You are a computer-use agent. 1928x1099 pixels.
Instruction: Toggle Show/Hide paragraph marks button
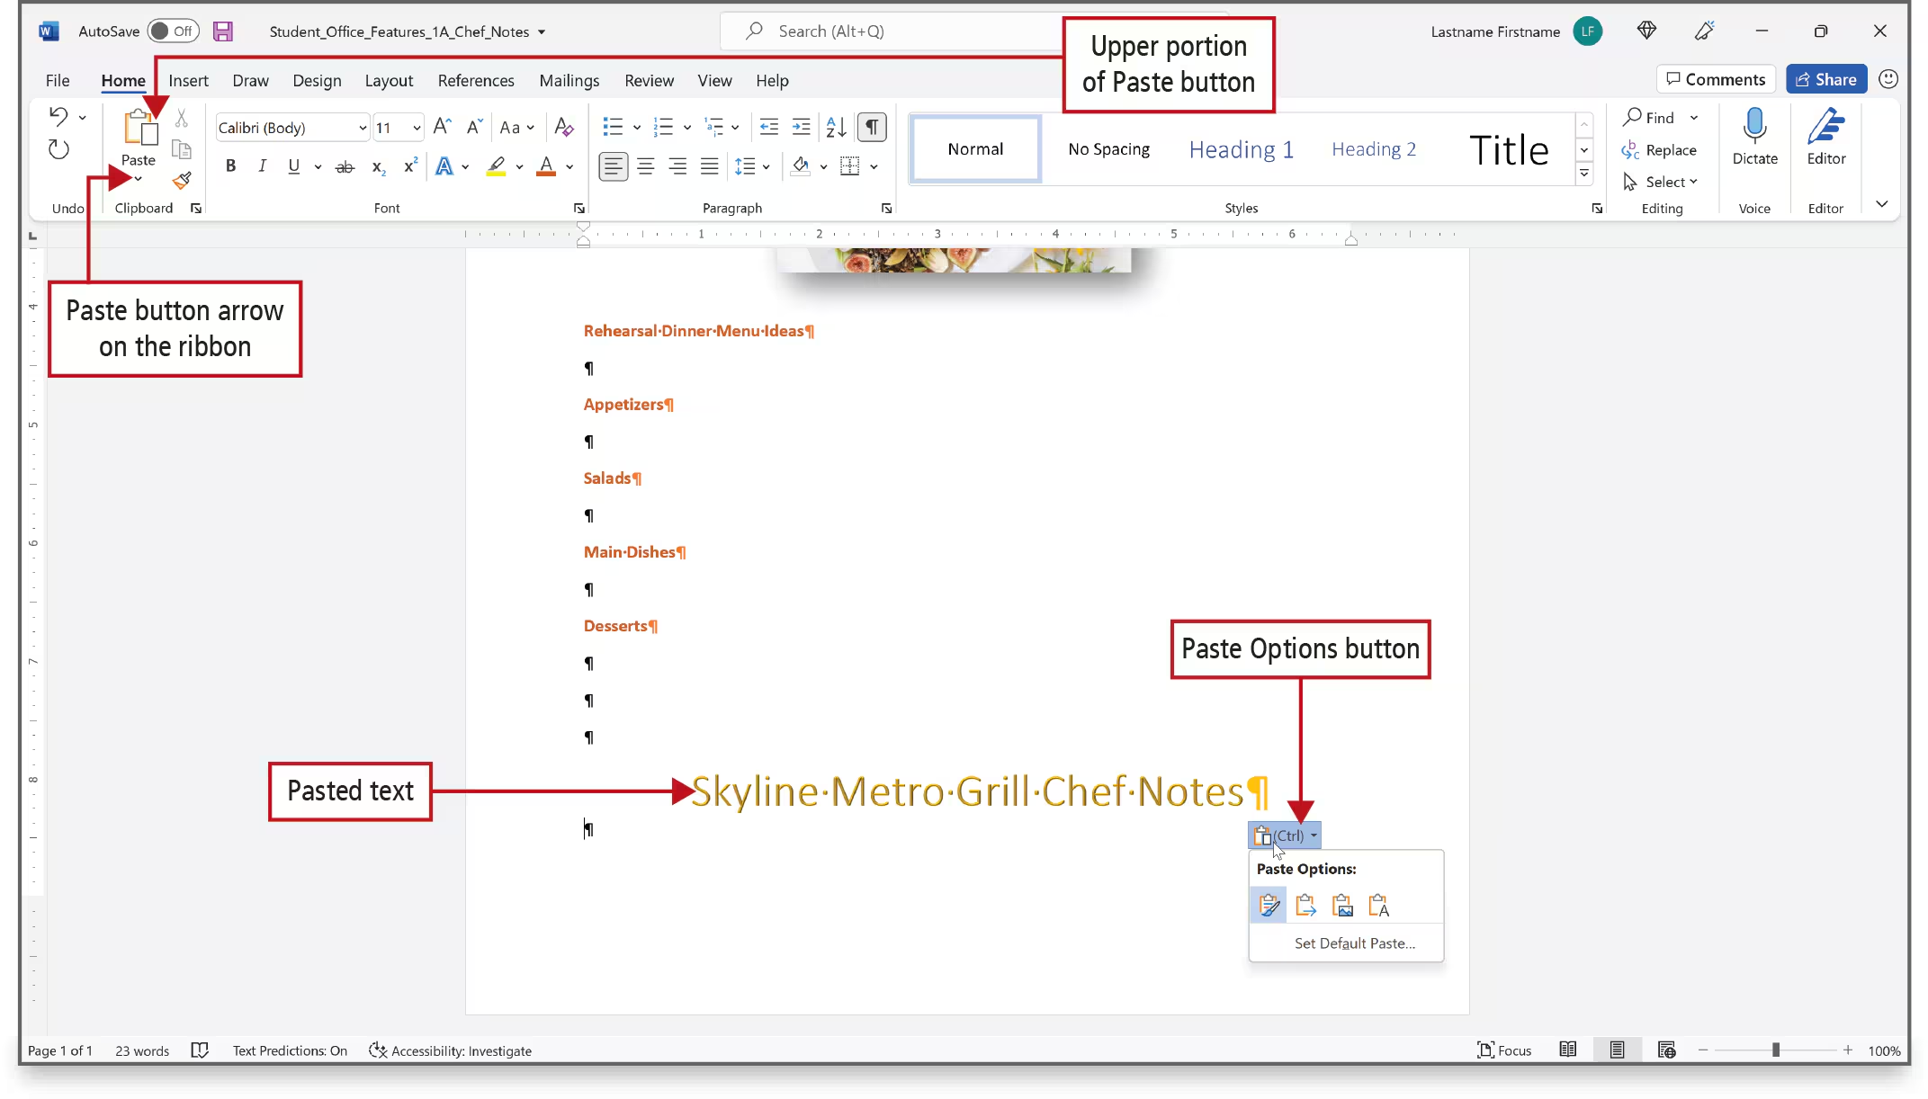(x=871, y=127)
